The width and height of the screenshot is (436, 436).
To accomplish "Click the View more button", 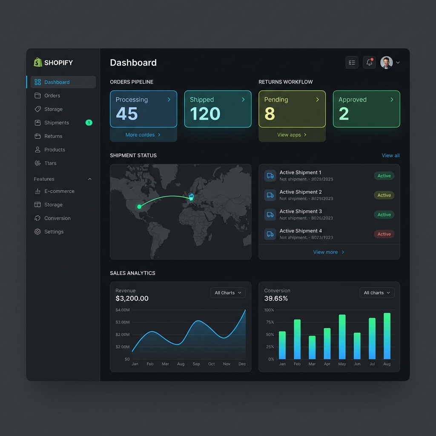I will point(328,252).
